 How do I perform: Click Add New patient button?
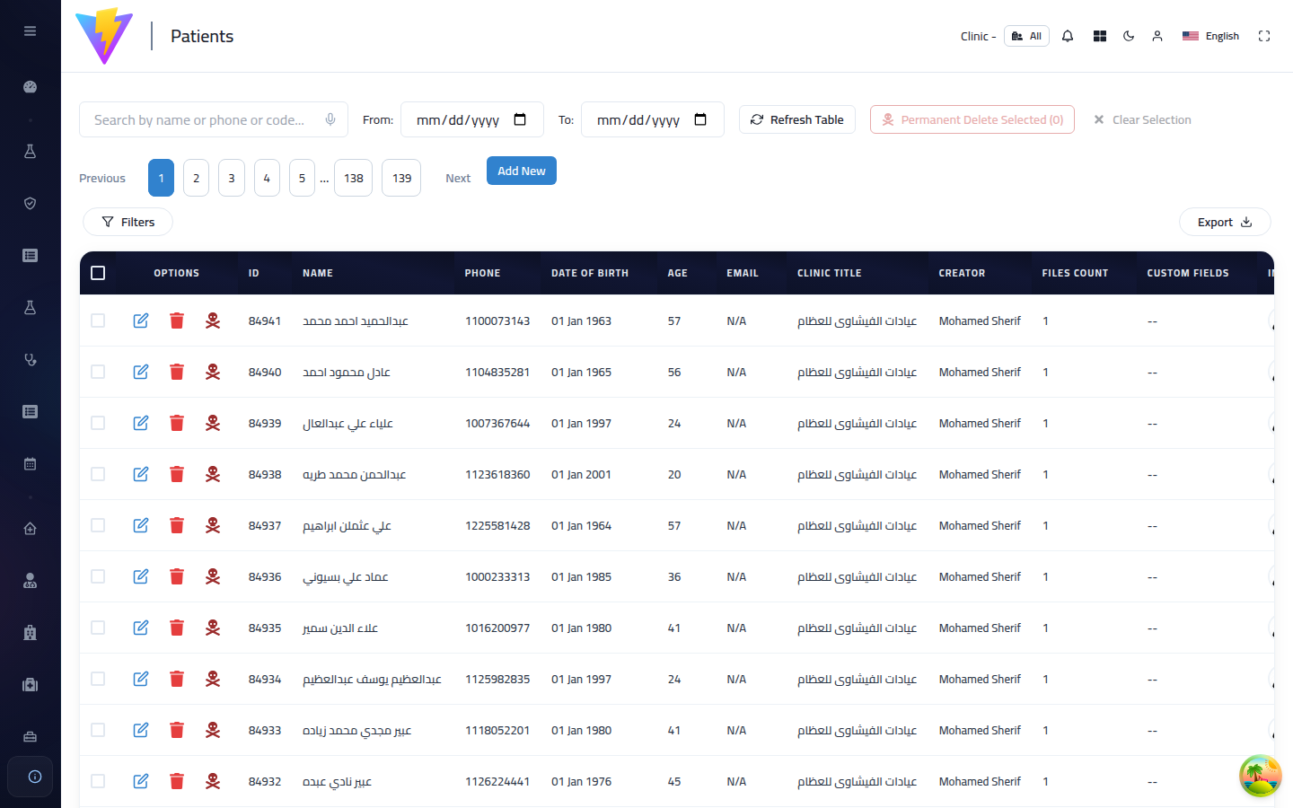[x=522, y=171]
